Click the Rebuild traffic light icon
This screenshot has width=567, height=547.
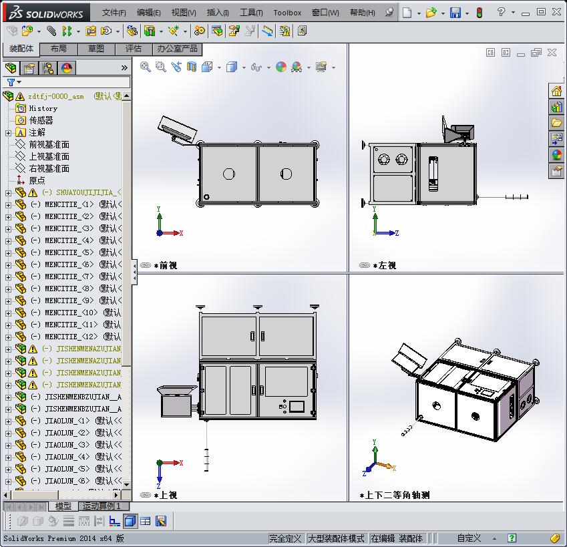pos(480,13)
